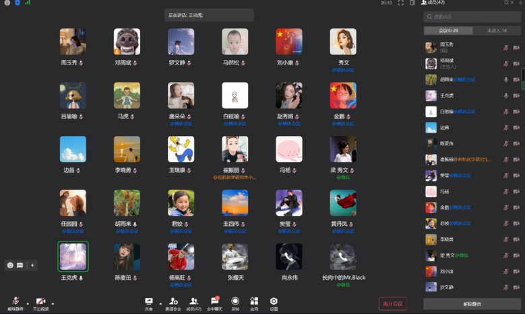This screenshot has width=525, height=314.
Task: Click the 邀请参会 invite icon
Action: (174, 302)
